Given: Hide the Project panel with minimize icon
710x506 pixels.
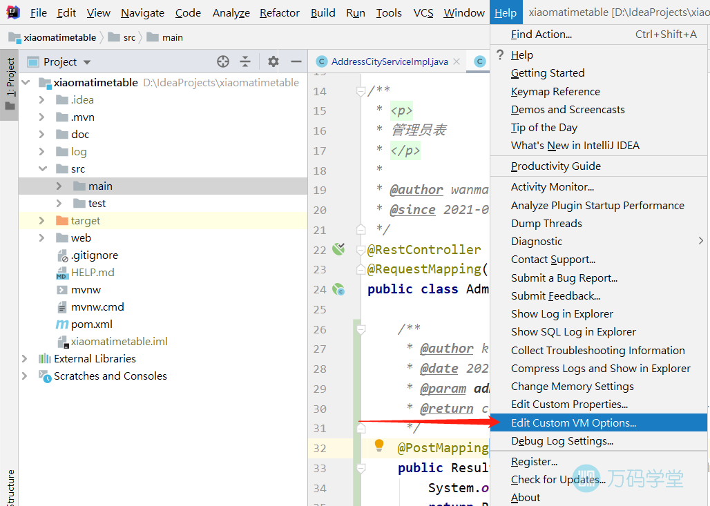Looking at the screenshot, I should (x=296, y=61).
